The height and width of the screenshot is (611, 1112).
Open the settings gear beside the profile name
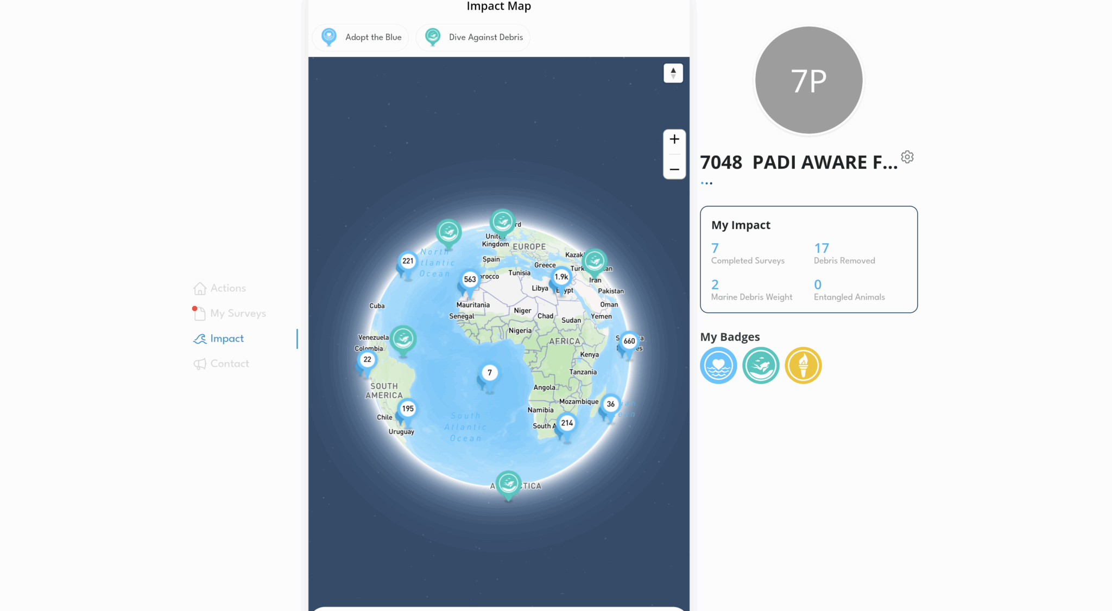[907, 157]
